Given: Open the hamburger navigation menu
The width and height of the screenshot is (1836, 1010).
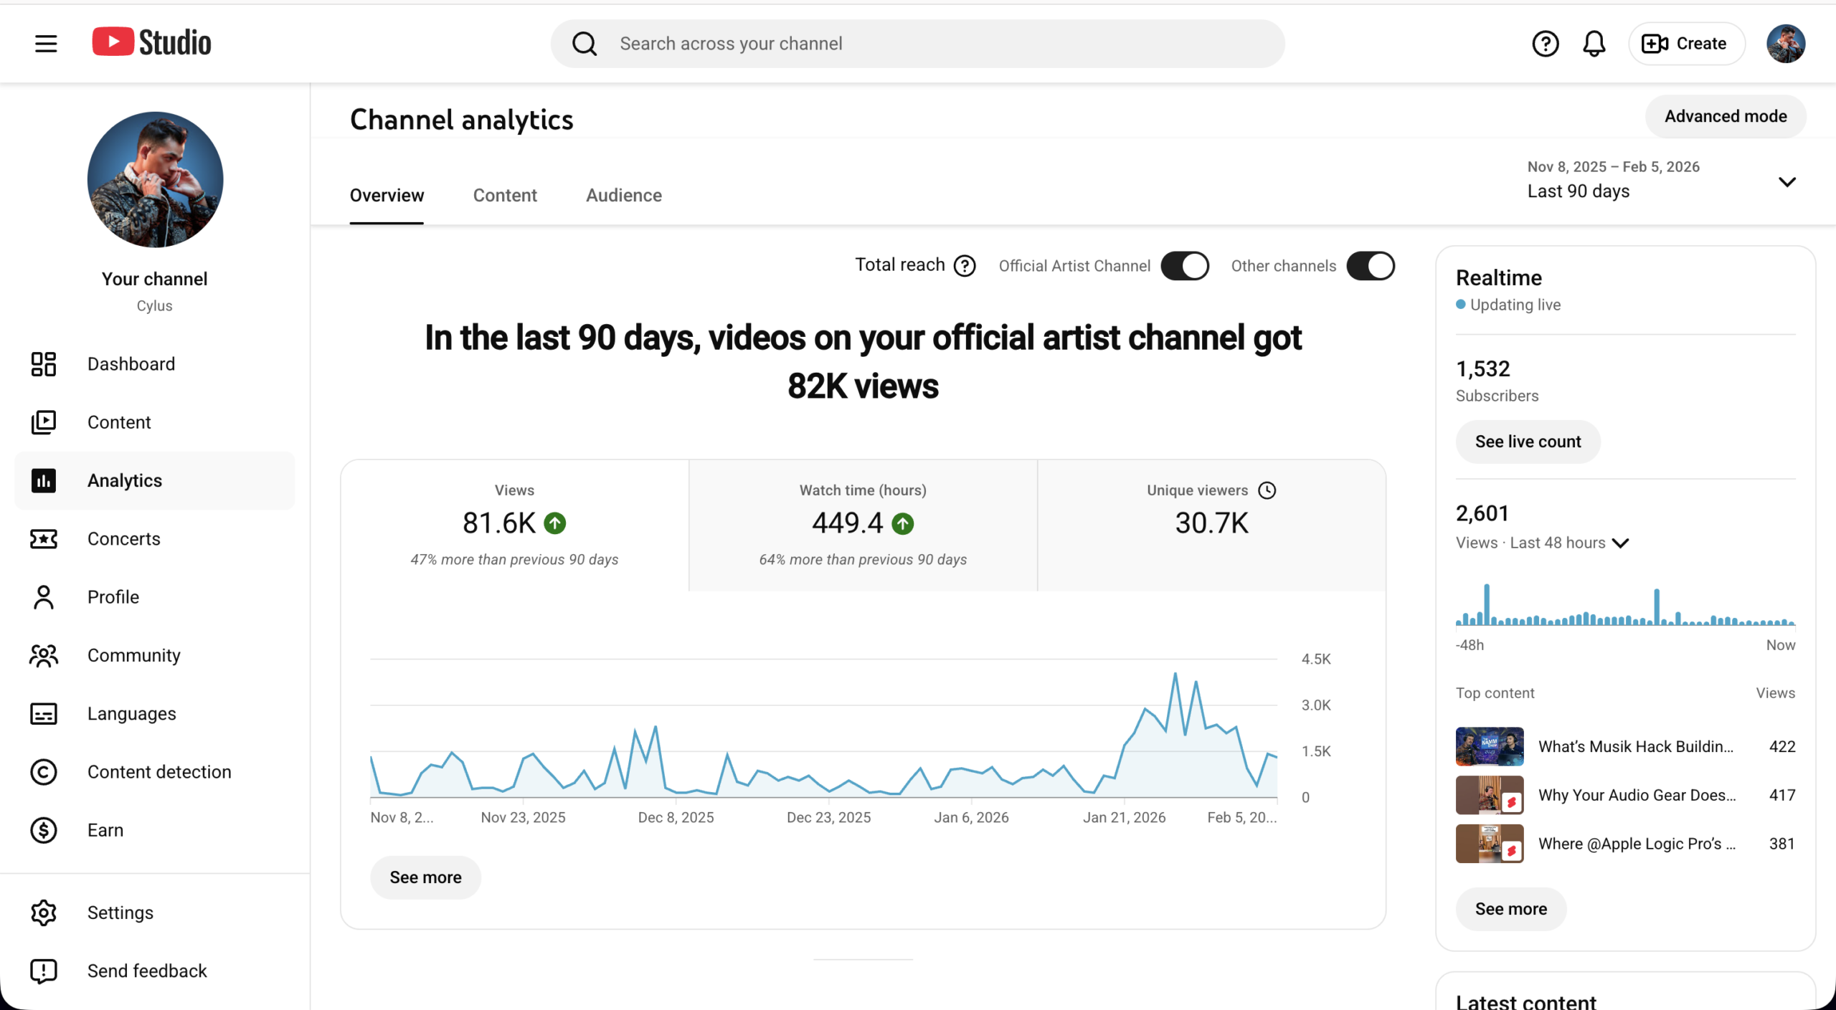Looking at the screenshot, I should pos(46,44).
